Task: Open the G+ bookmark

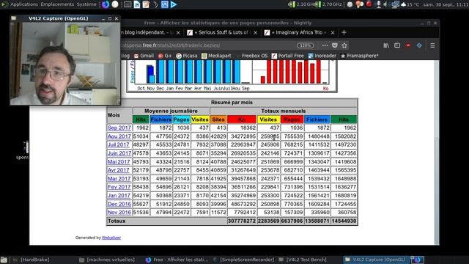Action: point(164,56)
